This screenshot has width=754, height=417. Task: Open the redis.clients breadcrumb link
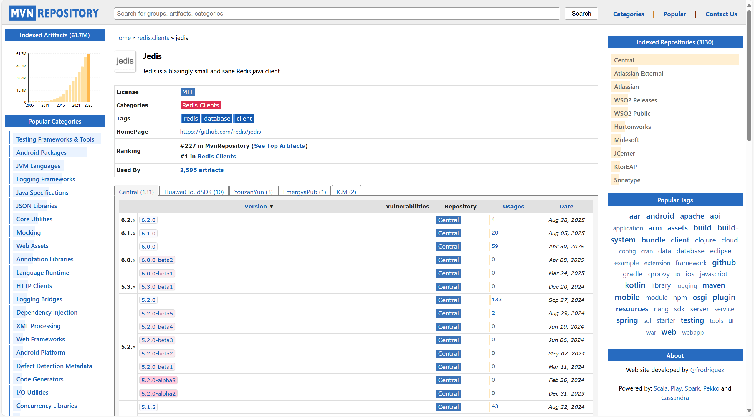click(153, 38)
